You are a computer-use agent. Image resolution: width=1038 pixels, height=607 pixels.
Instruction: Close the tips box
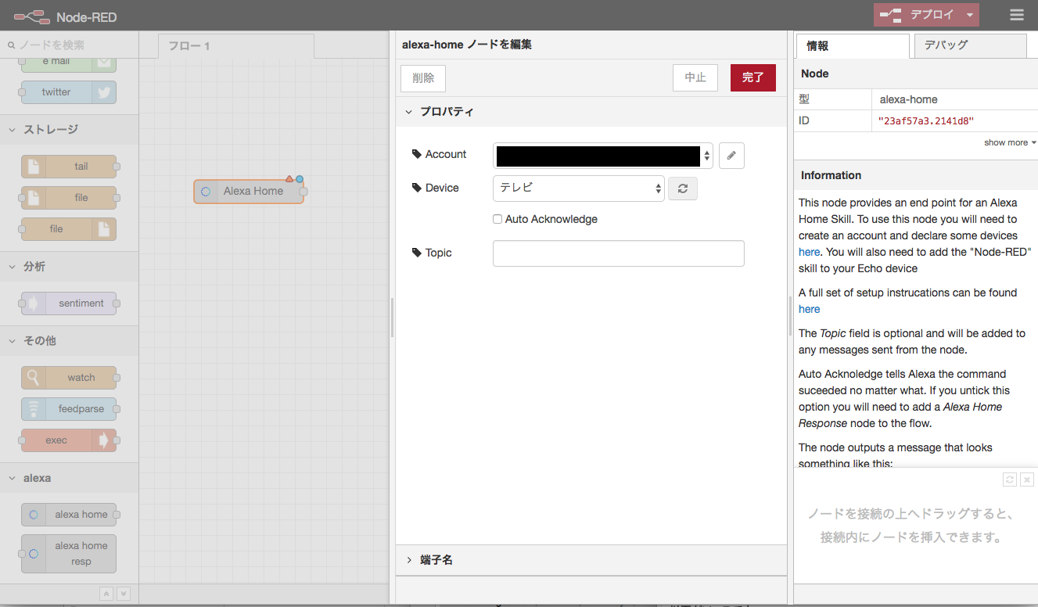1027,479
